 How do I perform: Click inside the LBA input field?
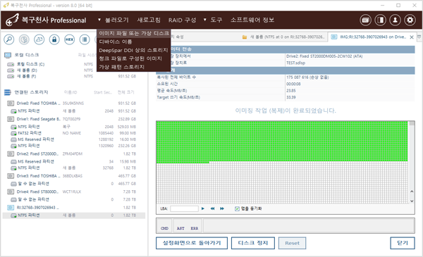tap(184, 209)
